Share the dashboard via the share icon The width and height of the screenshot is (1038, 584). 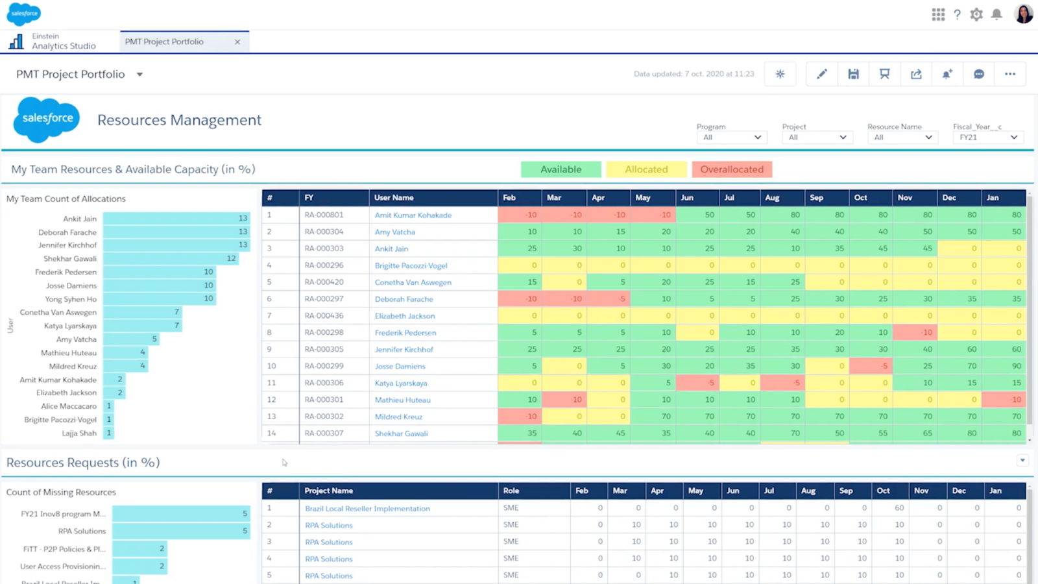[x=915, y=74]
